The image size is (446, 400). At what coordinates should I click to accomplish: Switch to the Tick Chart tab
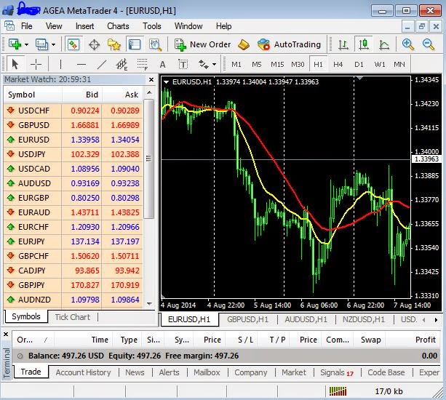73,317
